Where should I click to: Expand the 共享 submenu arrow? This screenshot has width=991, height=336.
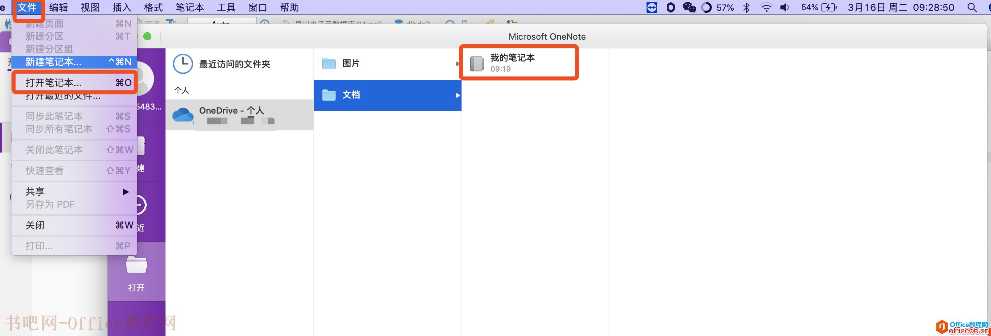click(x=125, y=192)
